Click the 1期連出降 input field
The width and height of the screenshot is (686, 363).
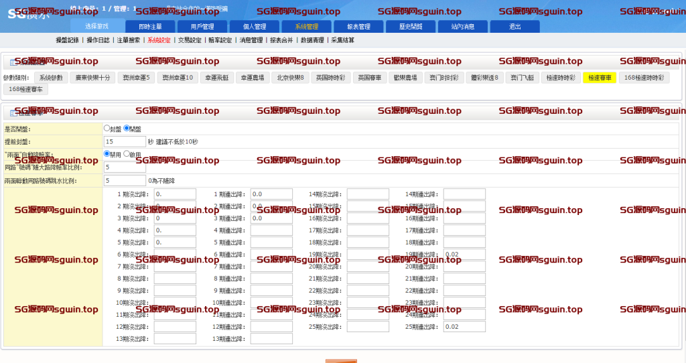(272, 194)
